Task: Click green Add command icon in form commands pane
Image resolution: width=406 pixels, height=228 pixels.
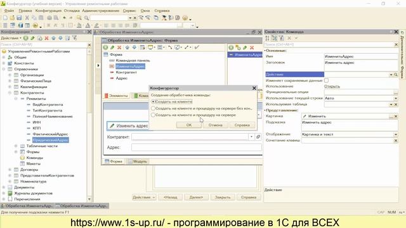Action: 231,47
